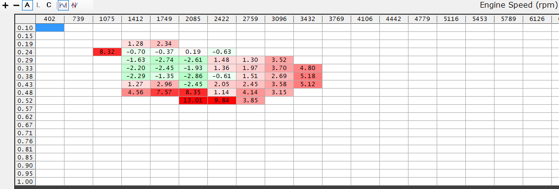Click the cell showing -0.70
The image size is (559, 189).
pos(136,52)
